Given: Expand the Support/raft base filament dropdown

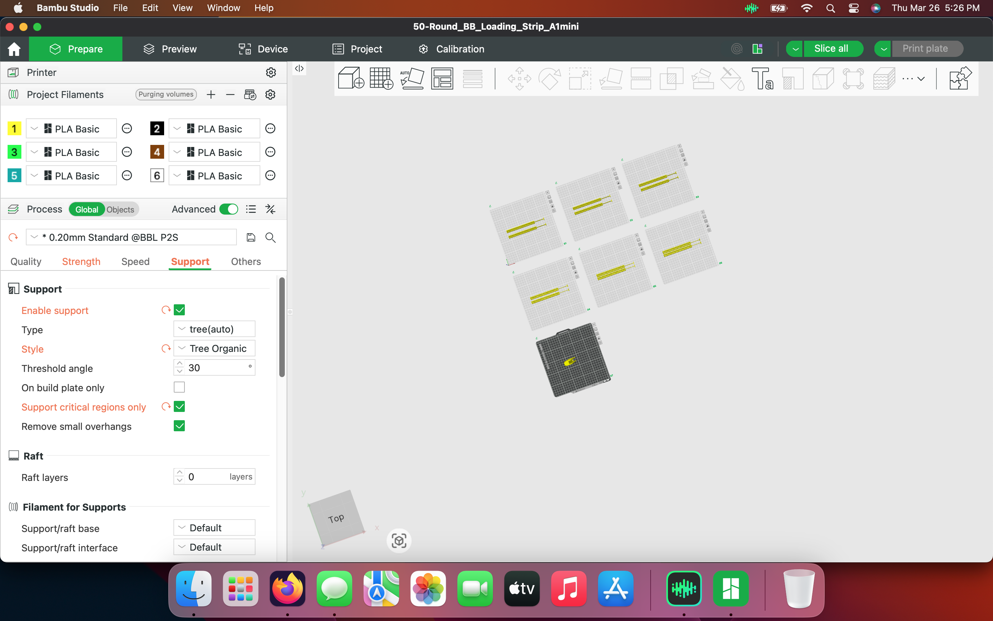Looking at the screenshot, I should click(214, 528).
